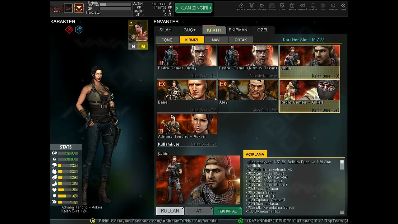This screenshot has height=224, width=398.
Task: Toggle the yellow M character mode button
Action: pos(143,46)
